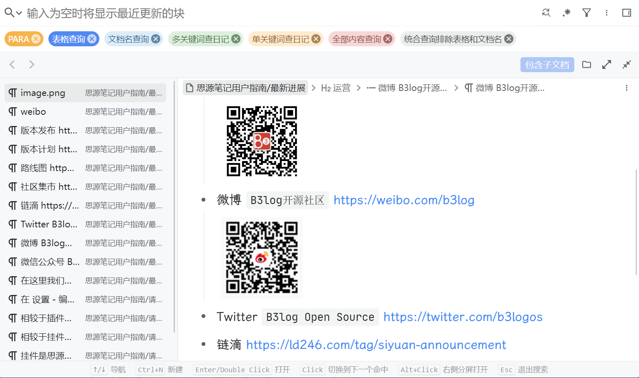
Task: Open breadcrumb 思源笔记用户指南/最新进展
Action: 245,88
